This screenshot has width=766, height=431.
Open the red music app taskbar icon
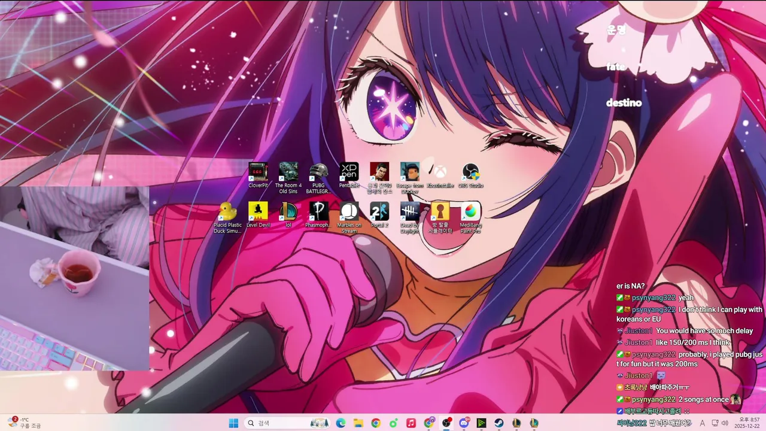pyautogui.click(x=411, y=423)
